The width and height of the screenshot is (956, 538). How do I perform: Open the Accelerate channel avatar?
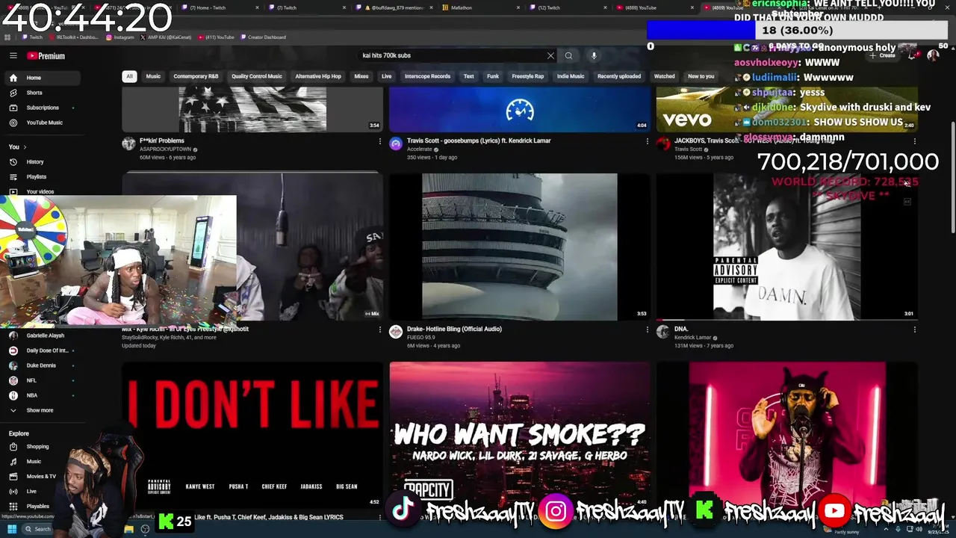396,143
